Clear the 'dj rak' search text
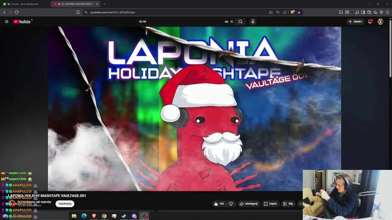The height and width of the screenshot is (220, 392). click(232, 22)
